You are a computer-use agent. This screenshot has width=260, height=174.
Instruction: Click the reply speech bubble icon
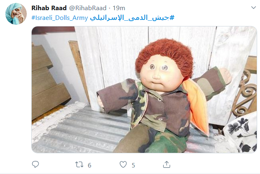coord(35,164)
